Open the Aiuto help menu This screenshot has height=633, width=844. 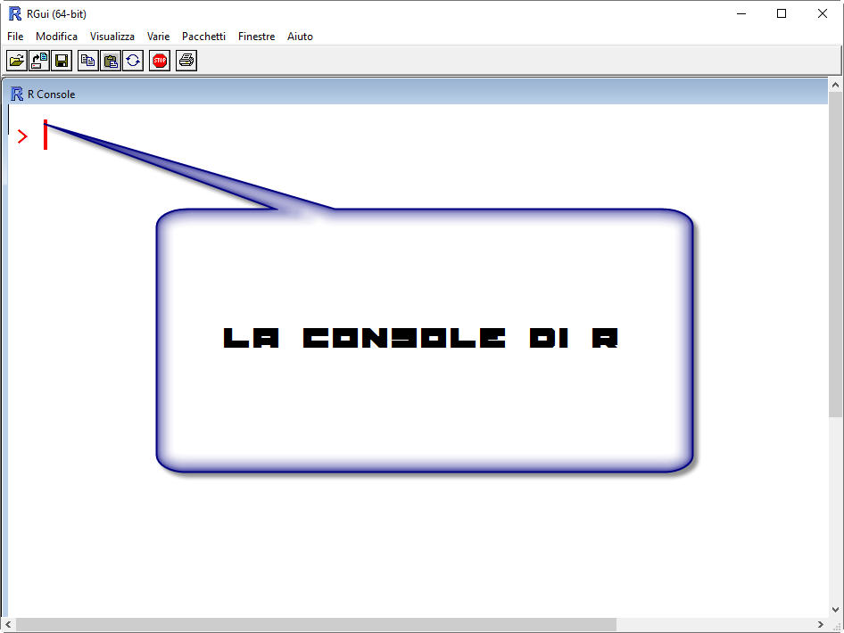300,37
